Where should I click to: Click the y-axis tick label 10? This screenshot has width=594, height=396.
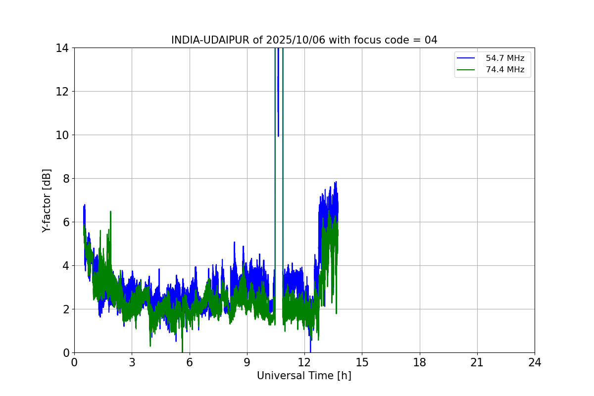coord(62,135)
